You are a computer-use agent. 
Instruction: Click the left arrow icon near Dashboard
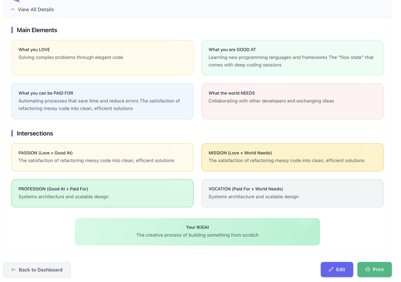pyautogui.click(x=14, y=270)
